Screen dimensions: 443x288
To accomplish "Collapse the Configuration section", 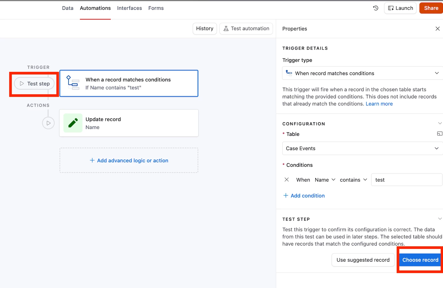I will (440, 123).
